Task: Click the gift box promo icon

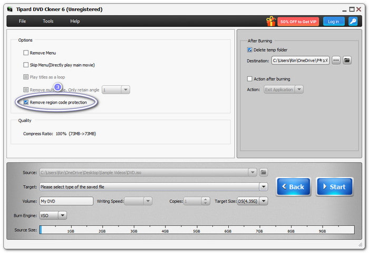Action: tap(271, 21)
